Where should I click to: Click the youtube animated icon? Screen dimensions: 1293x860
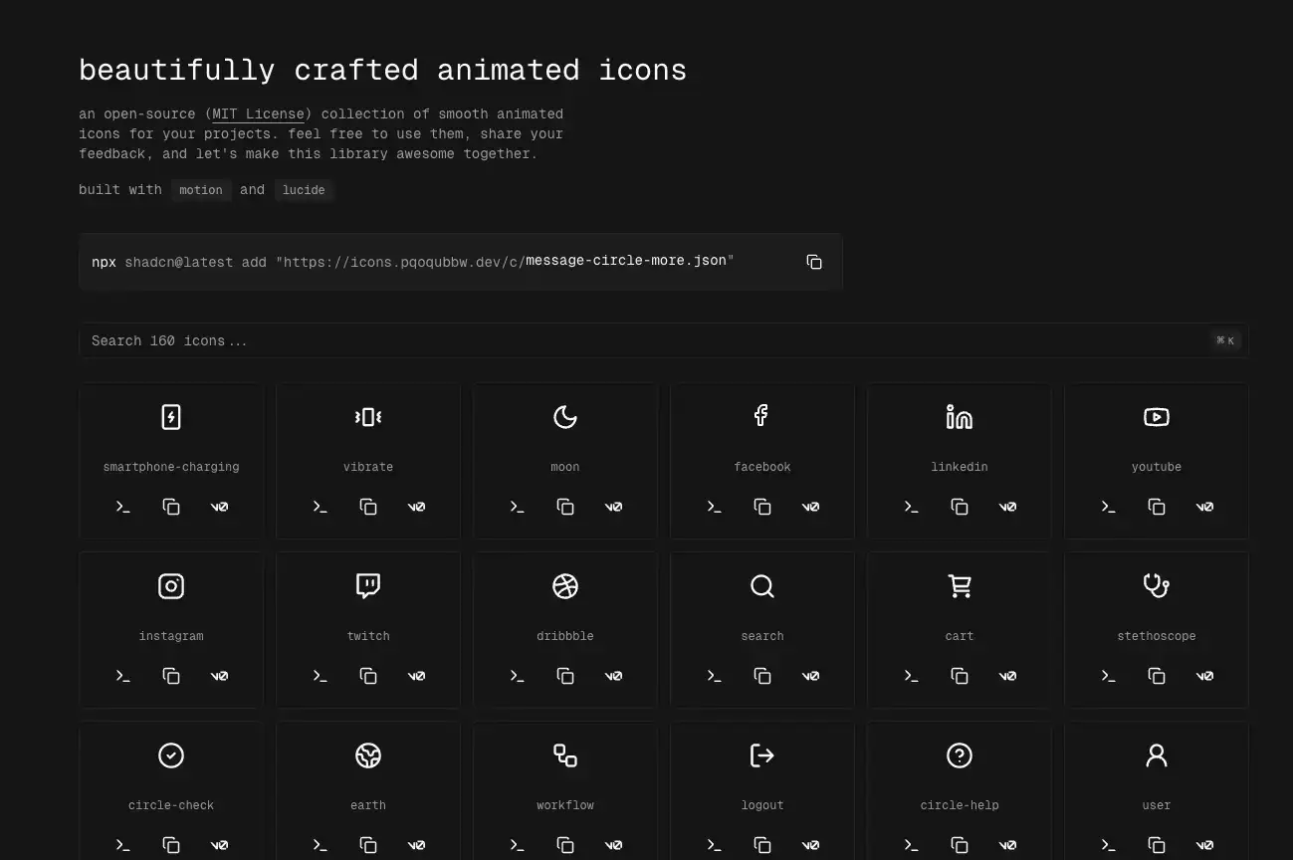pyautogui.click(x=1157, y=417)
